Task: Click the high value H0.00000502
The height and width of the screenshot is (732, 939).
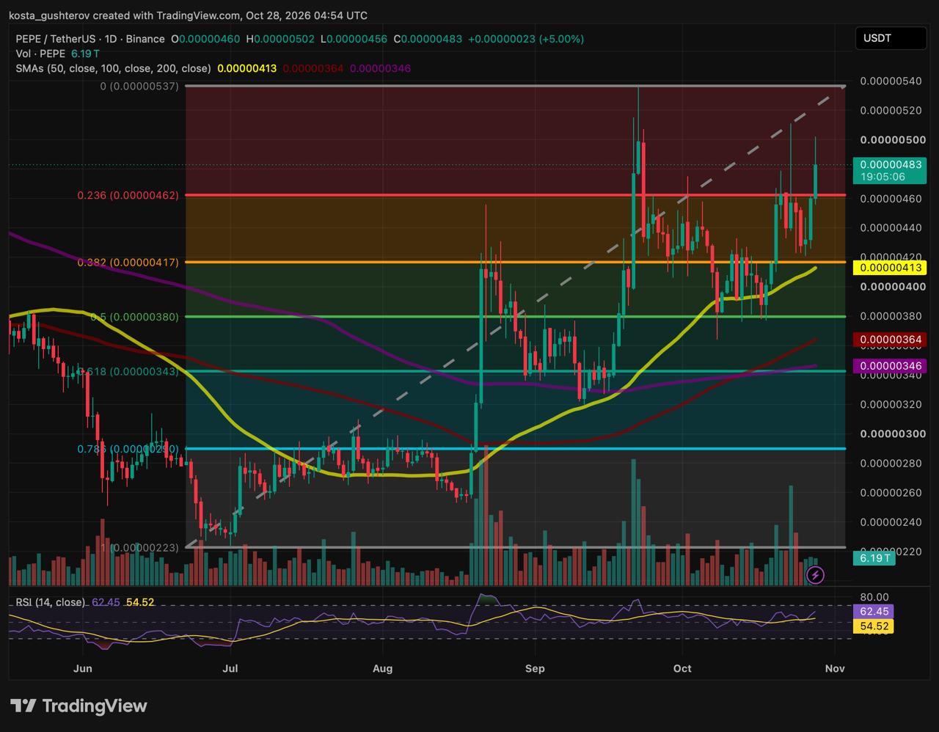Action: pos(281,38)
